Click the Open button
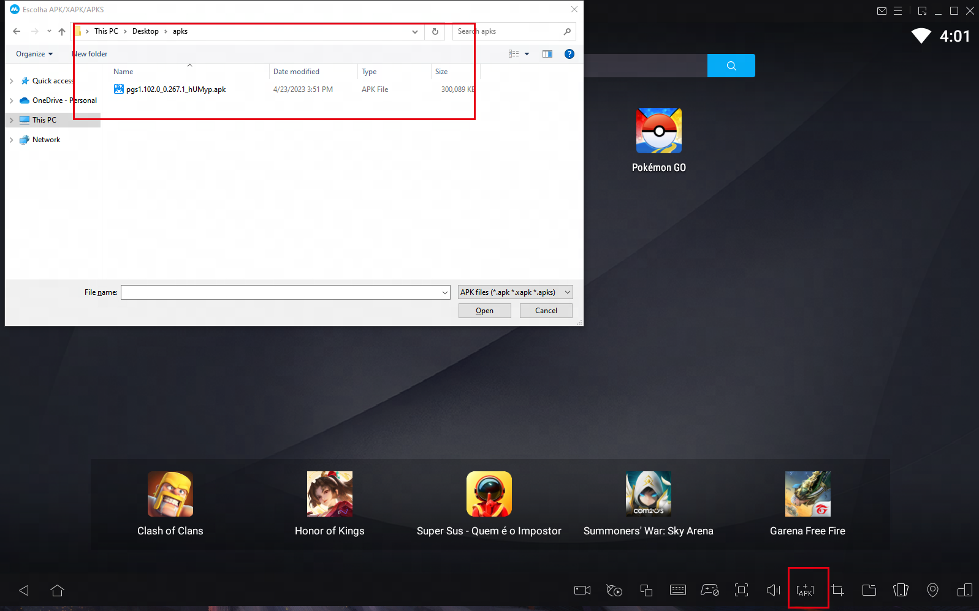This screenshot has height=611, width=979. click(x=485, y=311)
